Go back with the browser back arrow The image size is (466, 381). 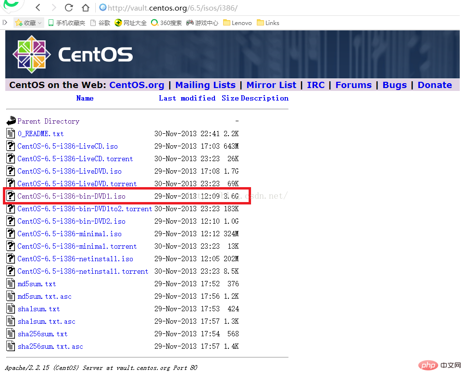[38, 7]
